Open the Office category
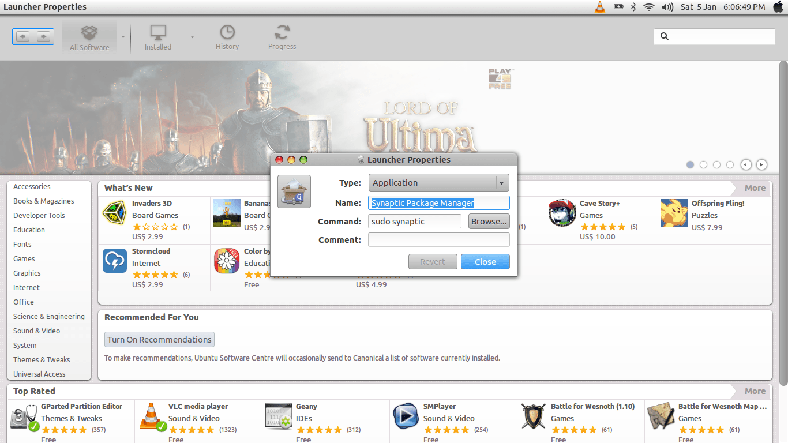The height and width of the screenshot is (443, 788). point(24,302)
